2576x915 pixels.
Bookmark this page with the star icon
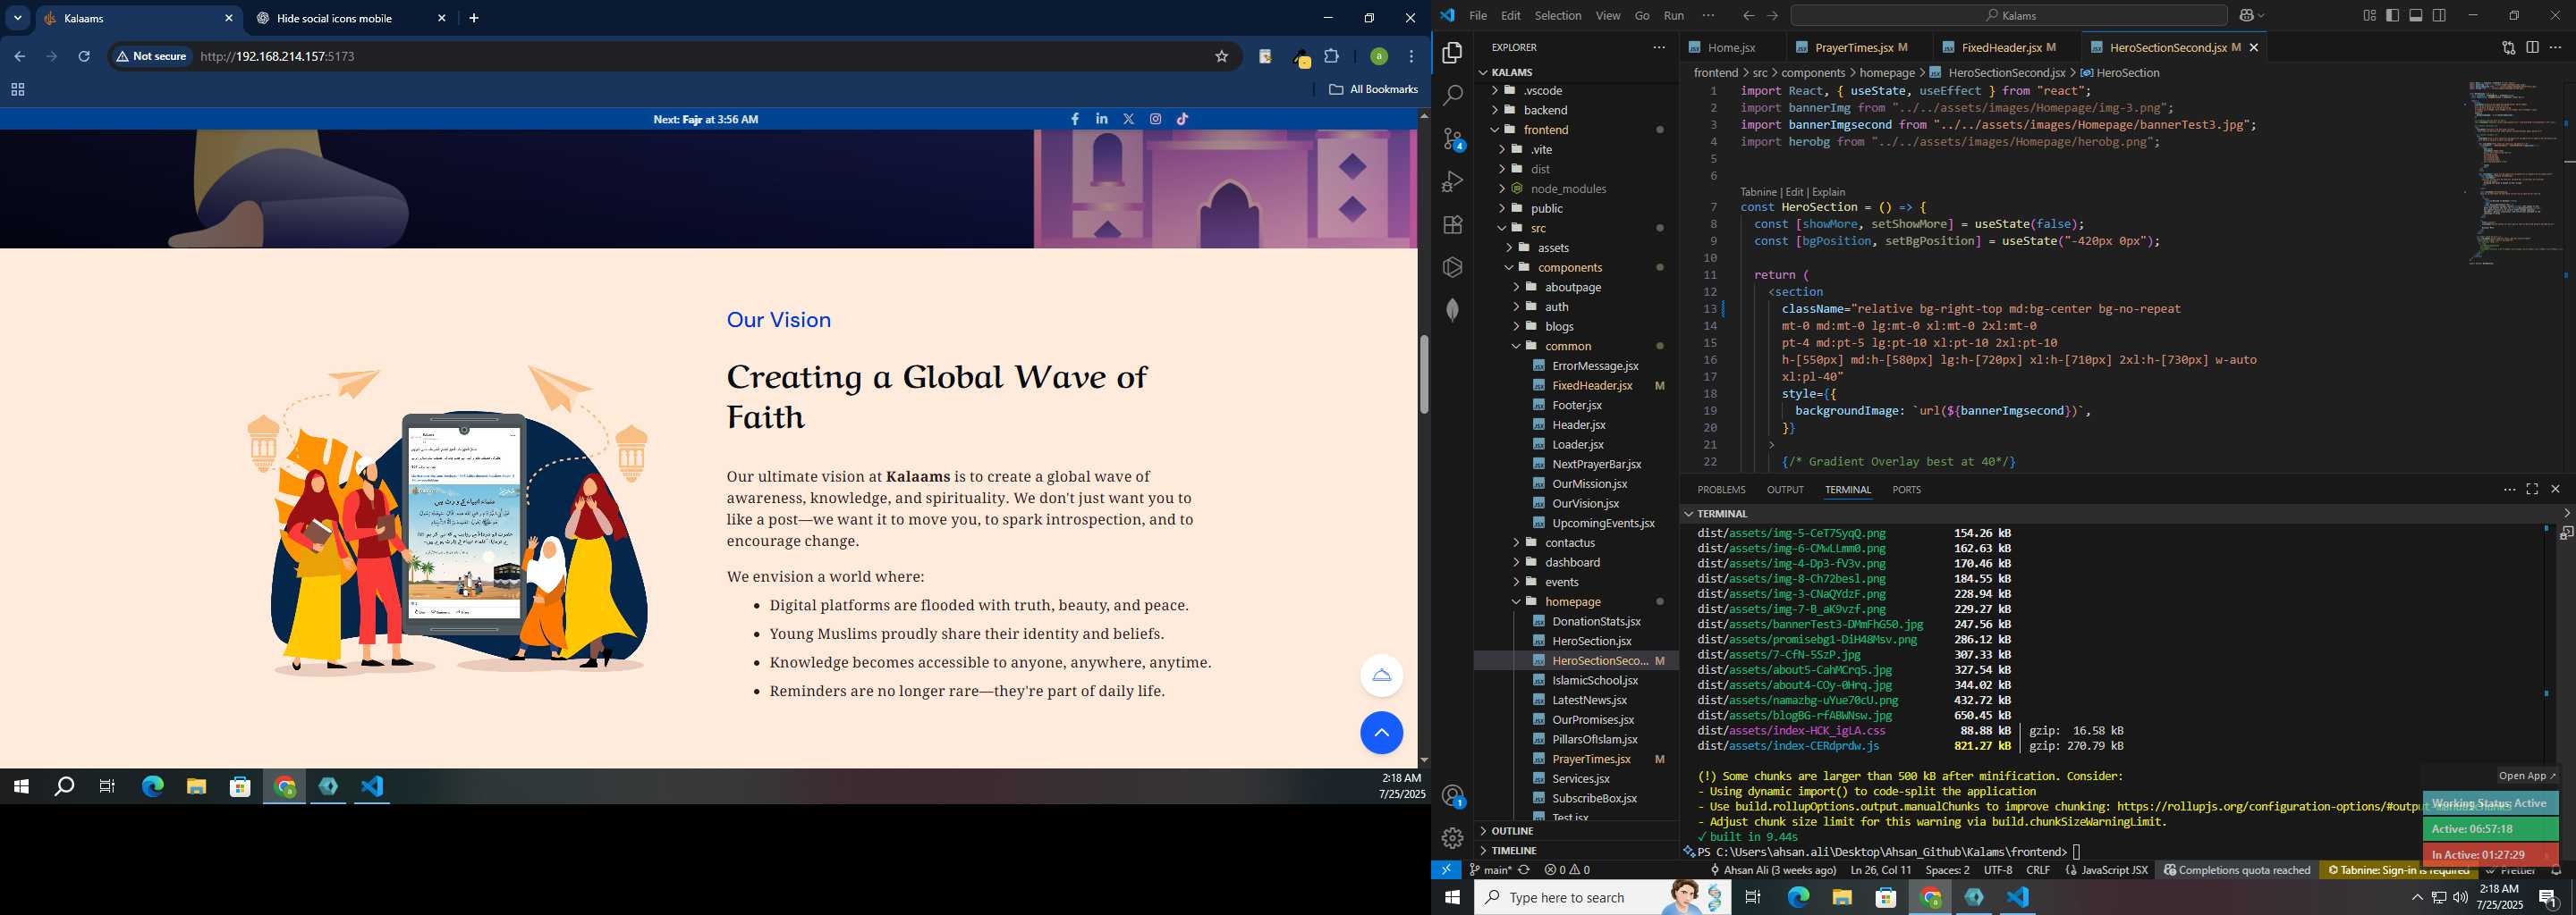(x=1221, y=57)
